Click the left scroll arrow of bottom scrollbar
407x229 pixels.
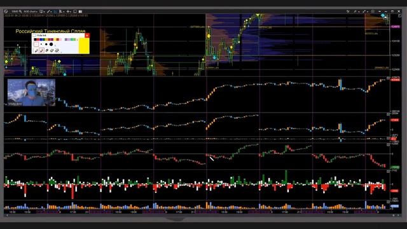7,215
